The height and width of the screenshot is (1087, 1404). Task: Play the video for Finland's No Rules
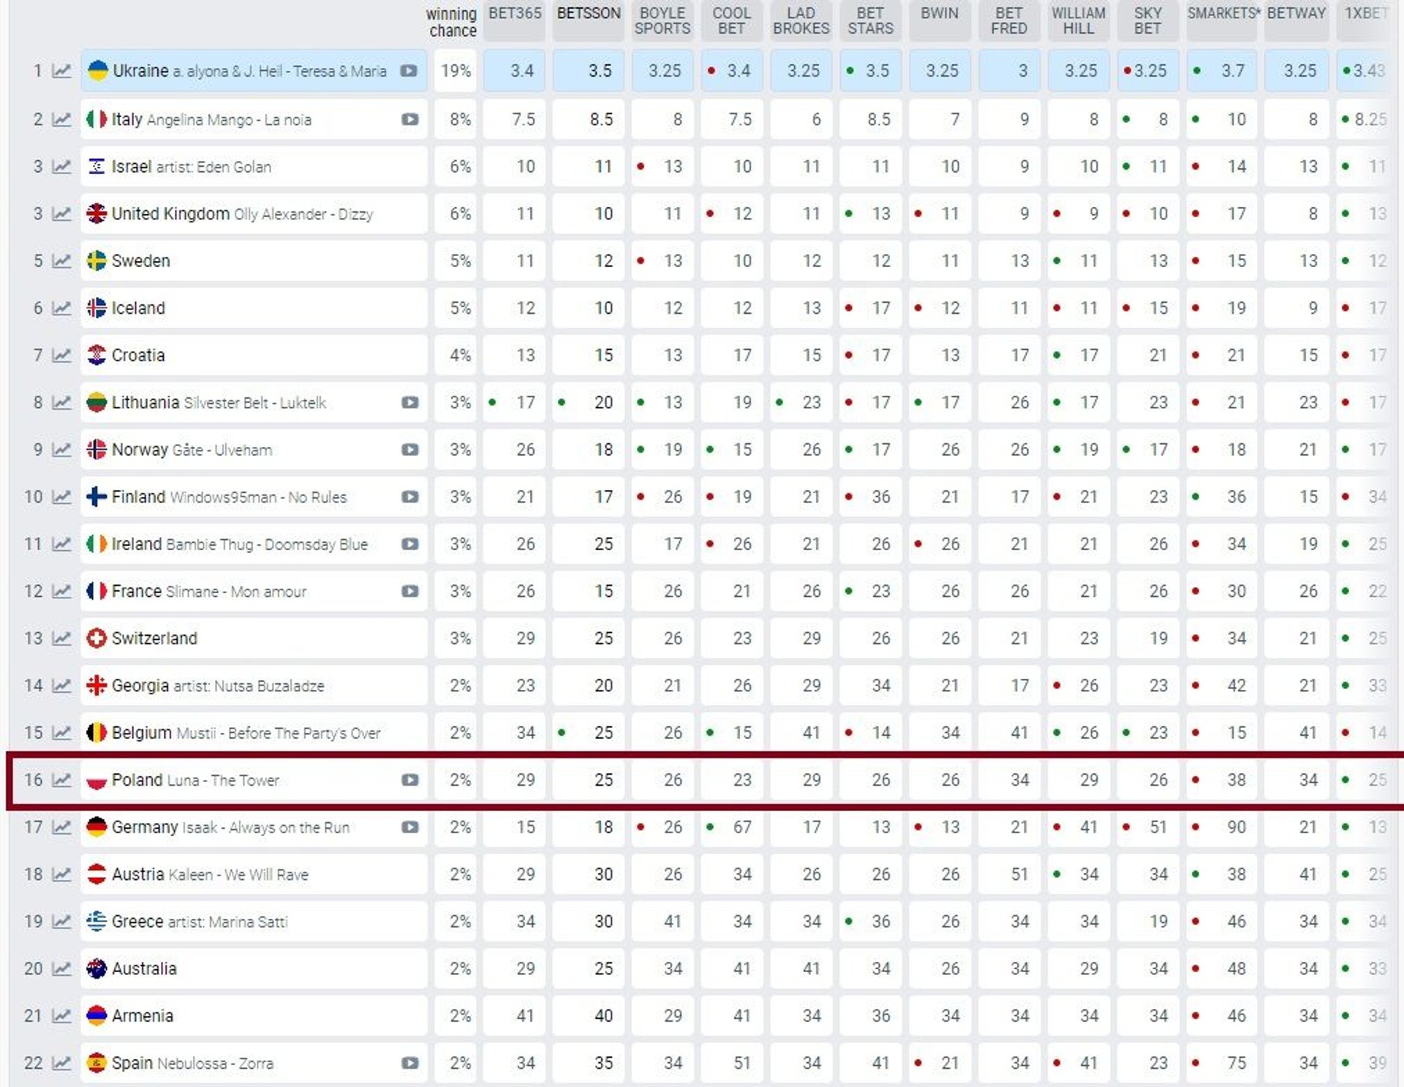pyautogui.click(x=410, y=497)
